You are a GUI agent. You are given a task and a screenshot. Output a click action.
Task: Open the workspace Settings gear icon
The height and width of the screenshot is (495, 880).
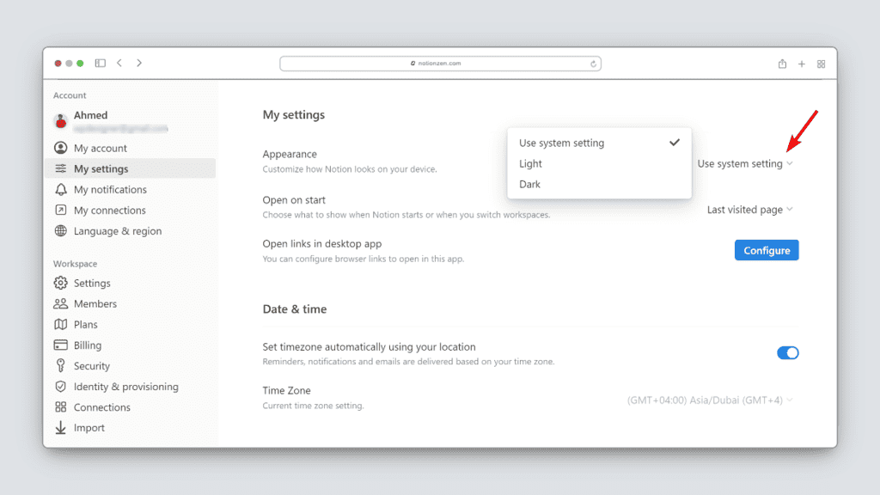pyautogui.click(x=60, y=283)
